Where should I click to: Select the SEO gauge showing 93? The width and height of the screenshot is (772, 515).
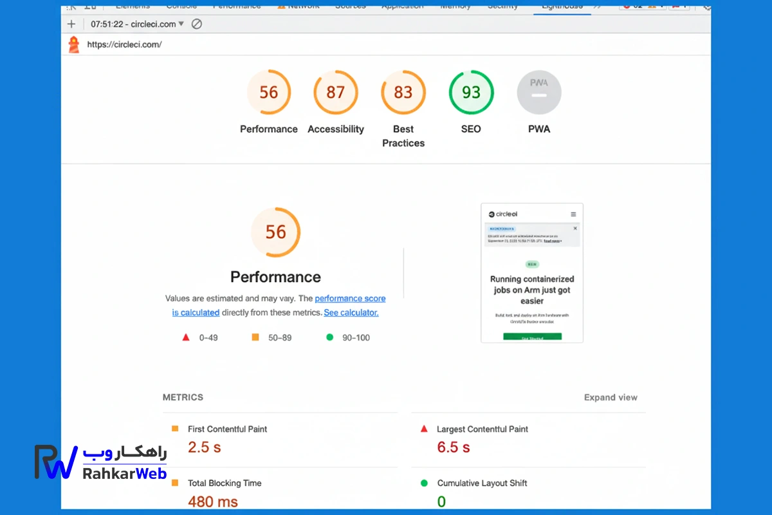[x=471, y=92]
